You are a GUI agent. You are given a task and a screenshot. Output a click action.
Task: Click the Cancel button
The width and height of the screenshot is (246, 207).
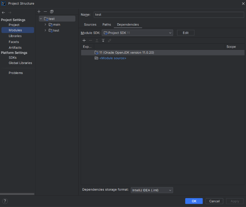click(214, 201)
